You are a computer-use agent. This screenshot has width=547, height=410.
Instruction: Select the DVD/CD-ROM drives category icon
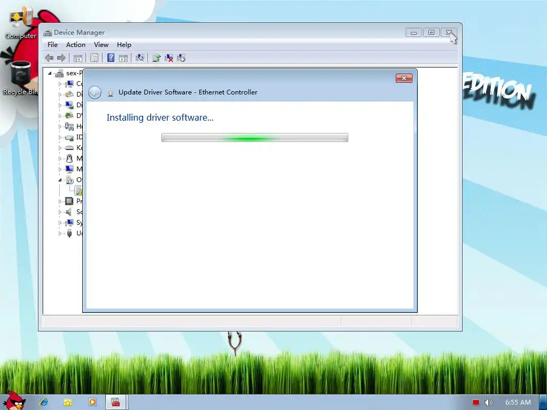coord(69,115)
